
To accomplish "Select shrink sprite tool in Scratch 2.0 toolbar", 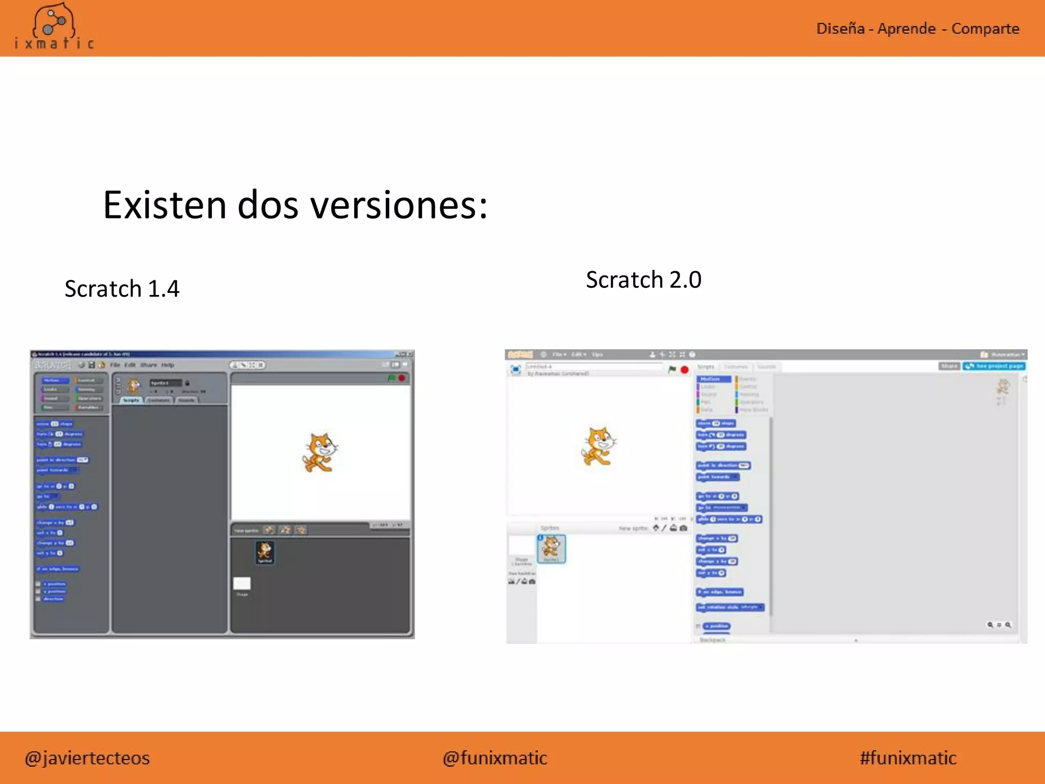I will click(682, 354).
